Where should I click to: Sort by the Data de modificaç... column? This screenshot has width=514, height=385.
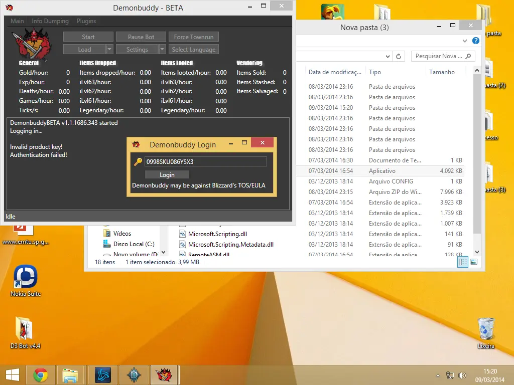335,72
